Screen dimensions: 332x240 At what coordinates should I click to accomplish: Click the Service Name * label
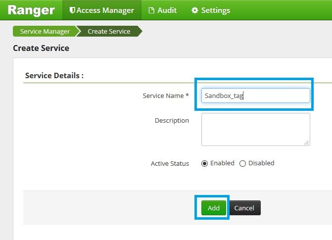click(x=166, y=96)
